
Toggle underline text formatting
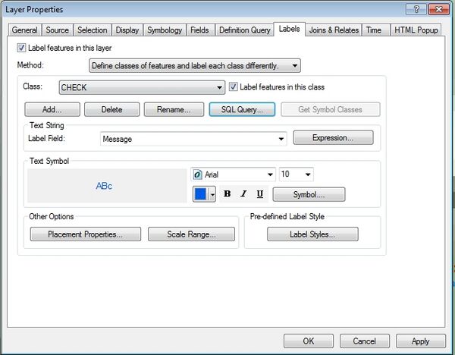260,194
